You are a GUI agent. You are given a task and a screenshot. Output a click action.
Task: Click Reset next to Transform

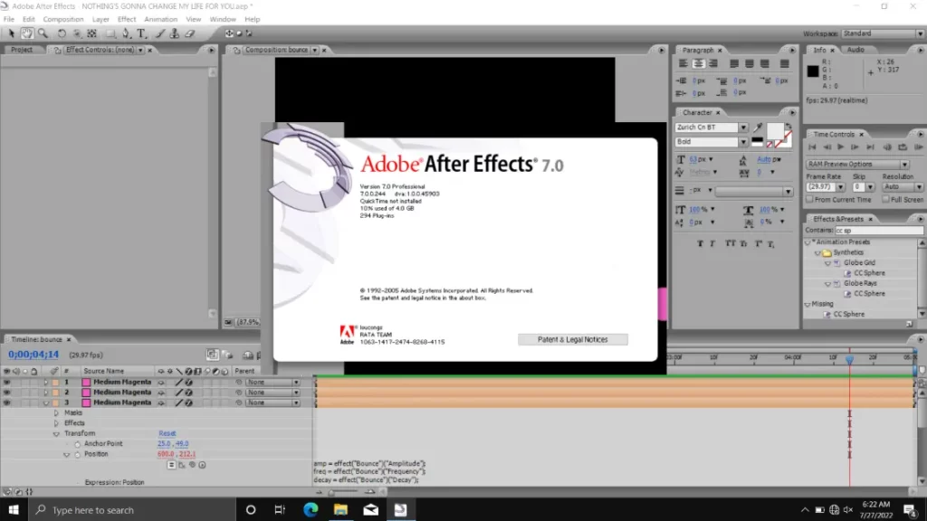(167, 433)
